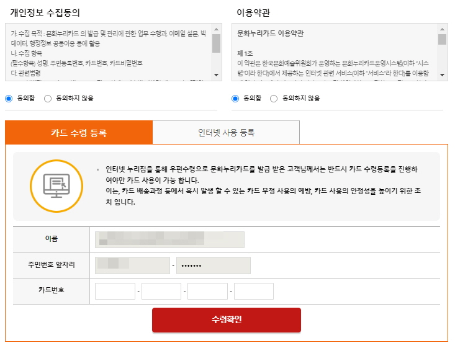Click the 문화누리카드 이용약관 heading text
The height and width of the screenshot is (348, 455).
pos(270,33)
